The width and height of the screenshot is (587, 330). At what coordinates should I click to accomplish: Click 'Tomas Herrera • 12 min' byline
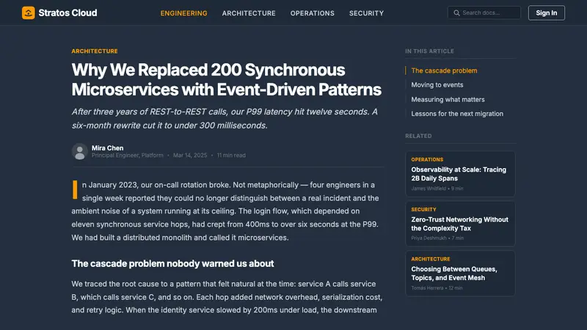(x=437, y=288)
